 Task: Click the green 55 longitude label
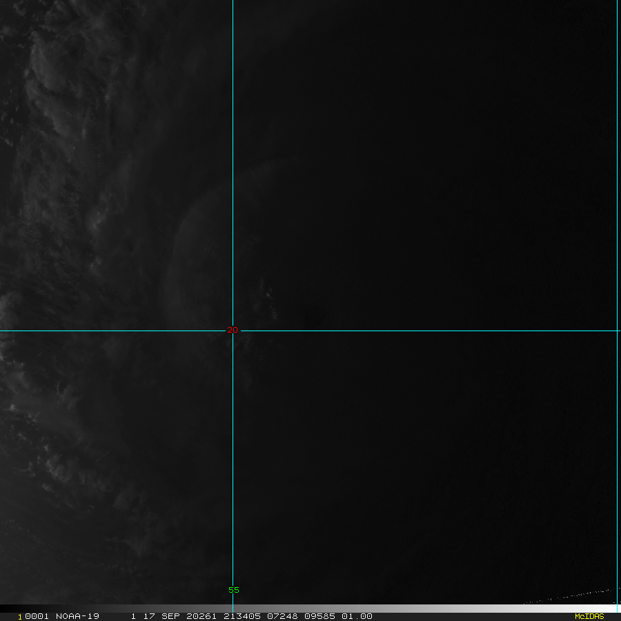234,590
